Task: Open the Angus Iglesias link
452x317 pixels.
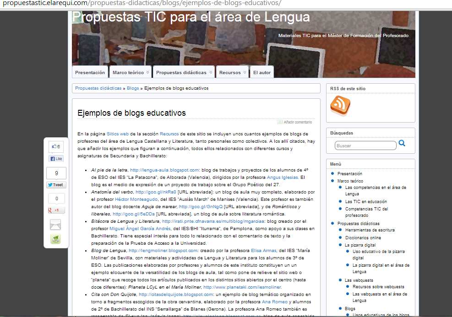Action: [282, 177]
